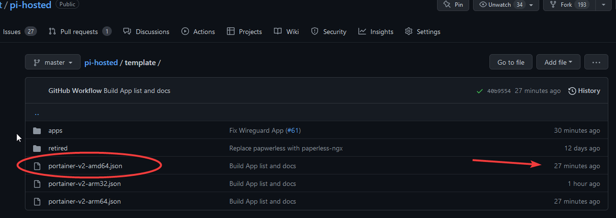The image size is (616, 218).
Task: Click the Pull requests icon
Action: [x=52, y=32]
